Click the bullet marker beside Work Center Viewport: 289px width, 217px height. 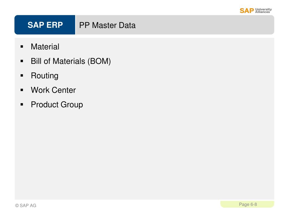click(22, 90)
